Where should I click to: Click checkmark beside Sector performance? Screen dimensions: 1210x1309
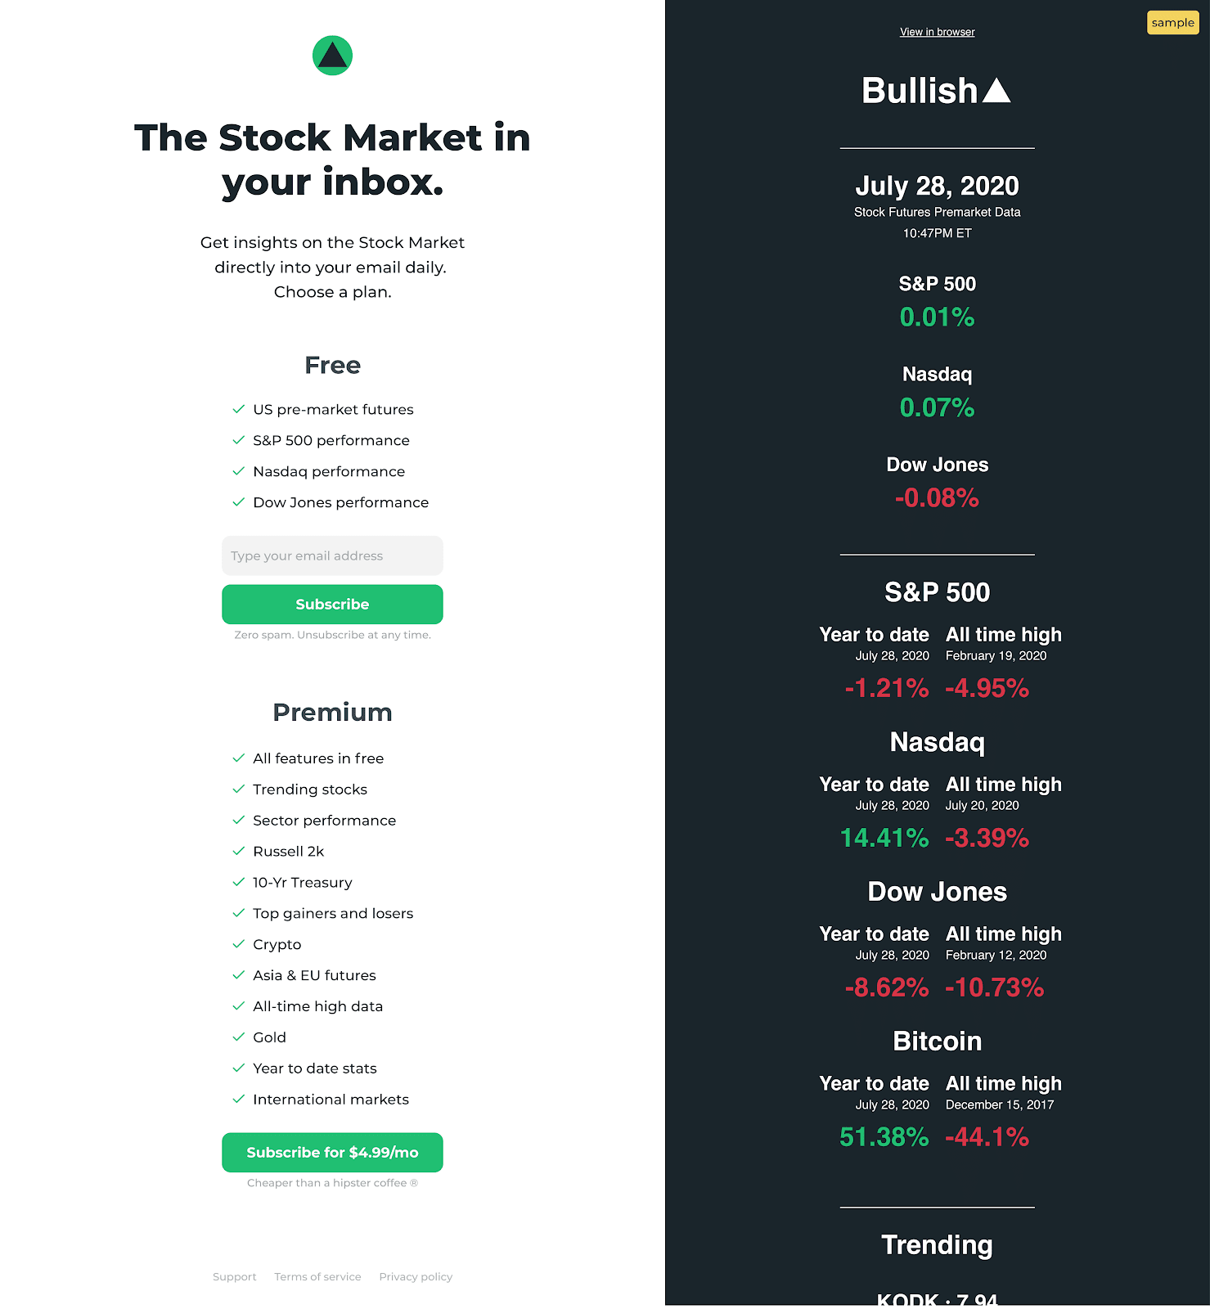[239, 820]
